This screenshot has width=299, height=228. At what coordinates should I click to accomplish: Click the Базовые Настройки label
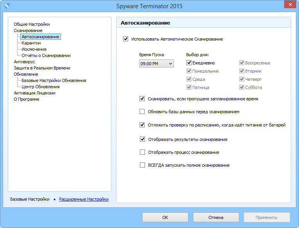(30, 199)
